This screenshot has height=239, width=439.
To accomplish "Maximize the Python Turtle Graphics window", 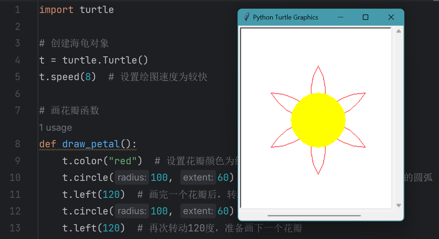I will [365, 17].
